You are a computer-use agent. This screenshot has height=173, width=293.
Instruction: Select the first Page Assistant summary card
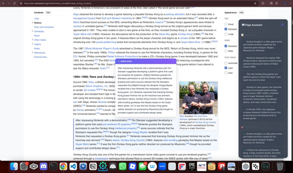[x=262, y=46]
